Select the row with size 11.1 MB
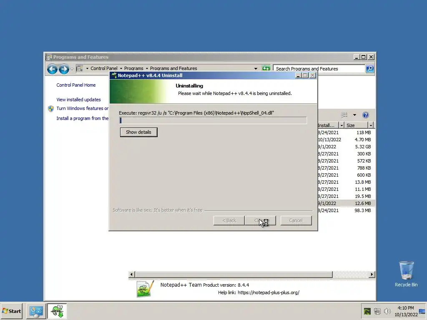 click(x=346, y=189)
